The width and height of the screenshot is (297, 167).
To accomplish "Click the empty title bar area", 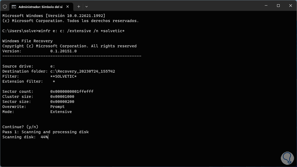I will (173, 6).
